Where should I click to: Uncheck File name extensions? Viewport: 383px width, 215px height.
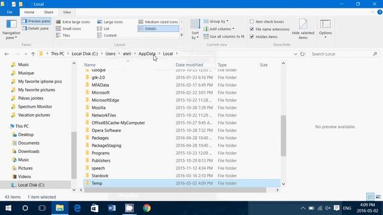252,29
